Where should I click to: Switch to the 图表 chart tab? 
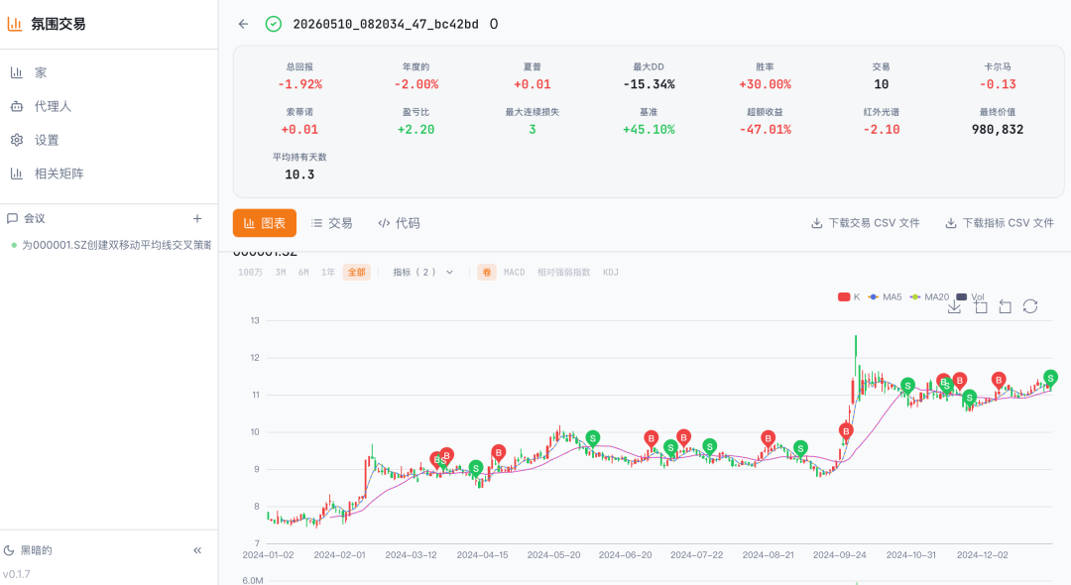click(265, 223)
